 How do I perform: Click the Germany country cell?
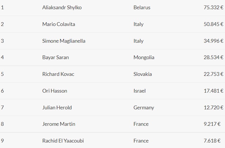tap(144, 108)
